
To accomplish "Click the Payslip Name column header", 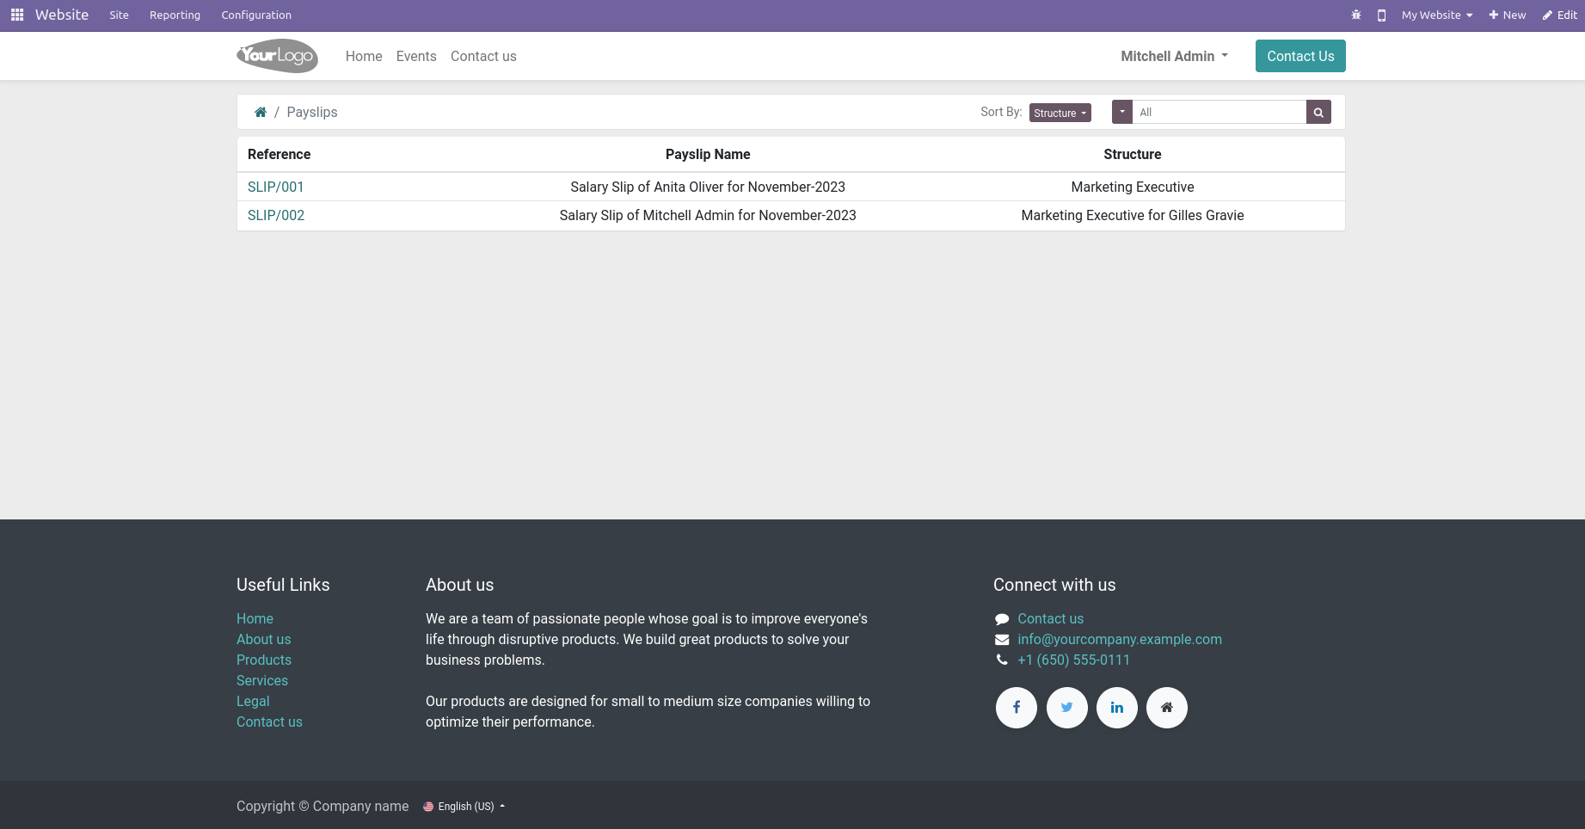I will point(708,154).
